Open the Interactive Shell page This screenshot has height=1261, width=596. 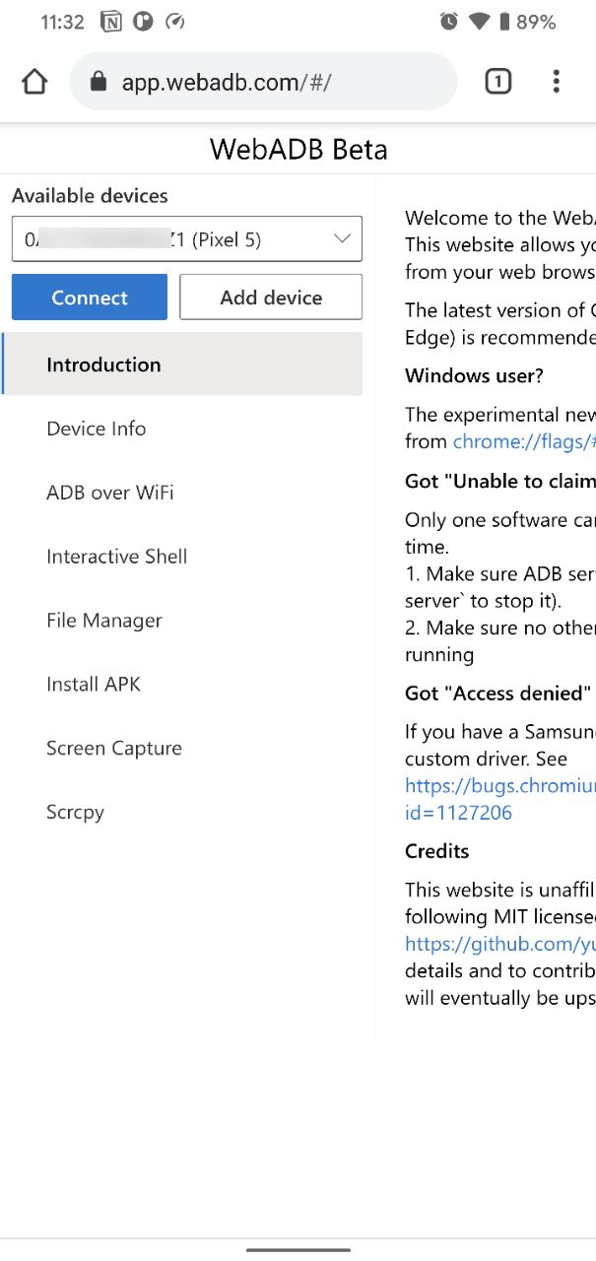(x=116, y=557)
